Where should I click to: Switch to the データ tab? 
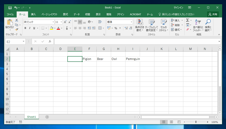tap(77, 14)
